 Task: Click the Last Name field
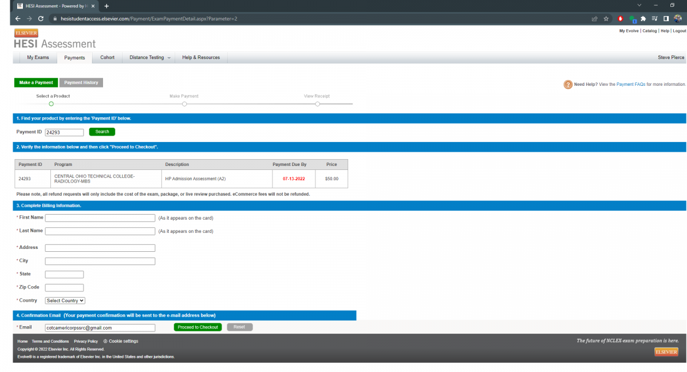tap(100, 231)
